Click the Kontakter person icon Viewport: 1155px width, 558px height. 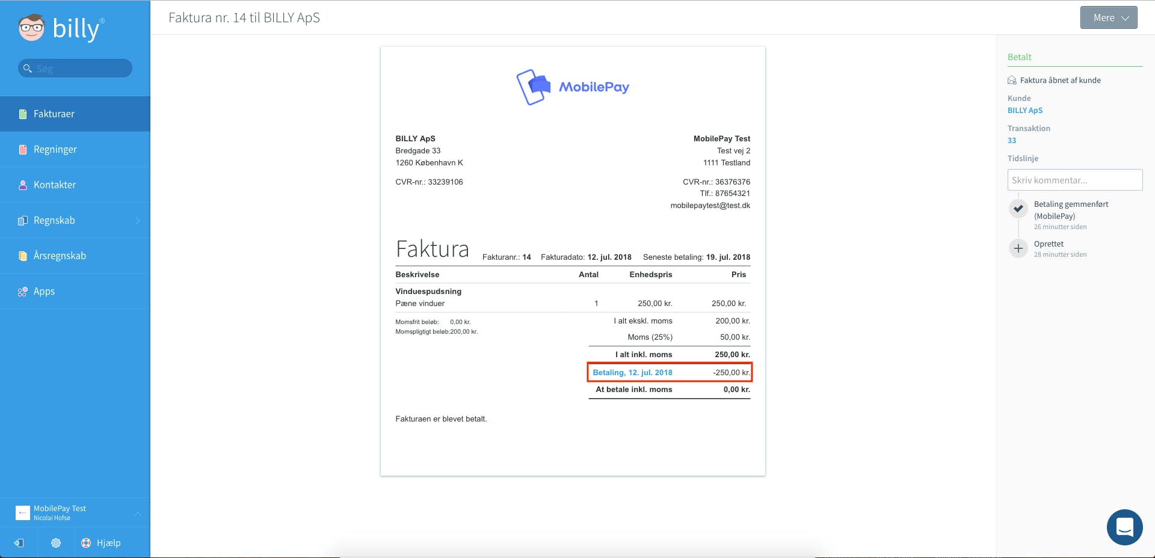tap(23, 185)
